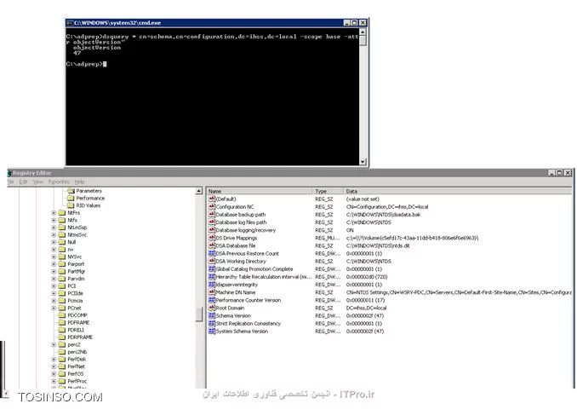Select the RID Values folder icon

pyautogui.click(x=71, y=205)
